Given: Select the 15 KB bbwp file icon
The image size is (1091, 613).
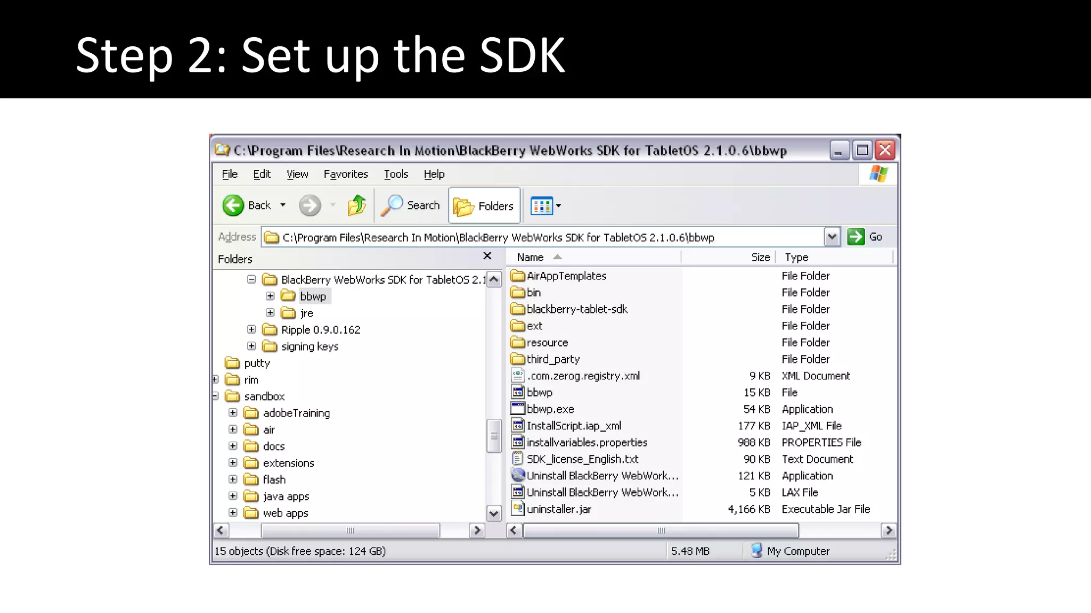Looking at the screenshot, I should click(517, 392).
